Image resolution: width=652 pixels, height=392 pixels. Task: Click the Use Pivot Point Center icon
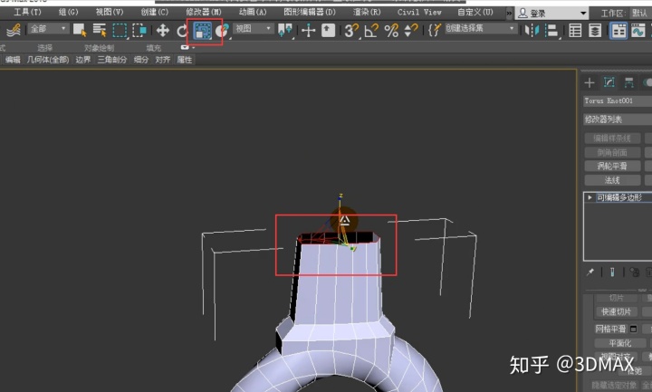(285, 31)
